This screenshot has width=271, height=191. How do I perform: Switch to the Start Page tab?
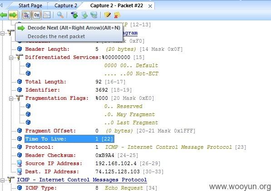pos(30,5)
